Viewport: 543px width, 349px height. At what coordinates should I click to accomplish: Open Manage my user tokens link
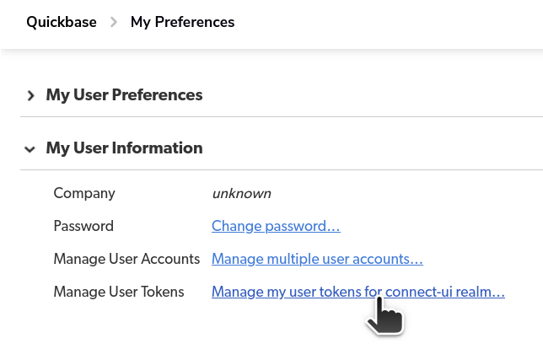pos(358,292)
